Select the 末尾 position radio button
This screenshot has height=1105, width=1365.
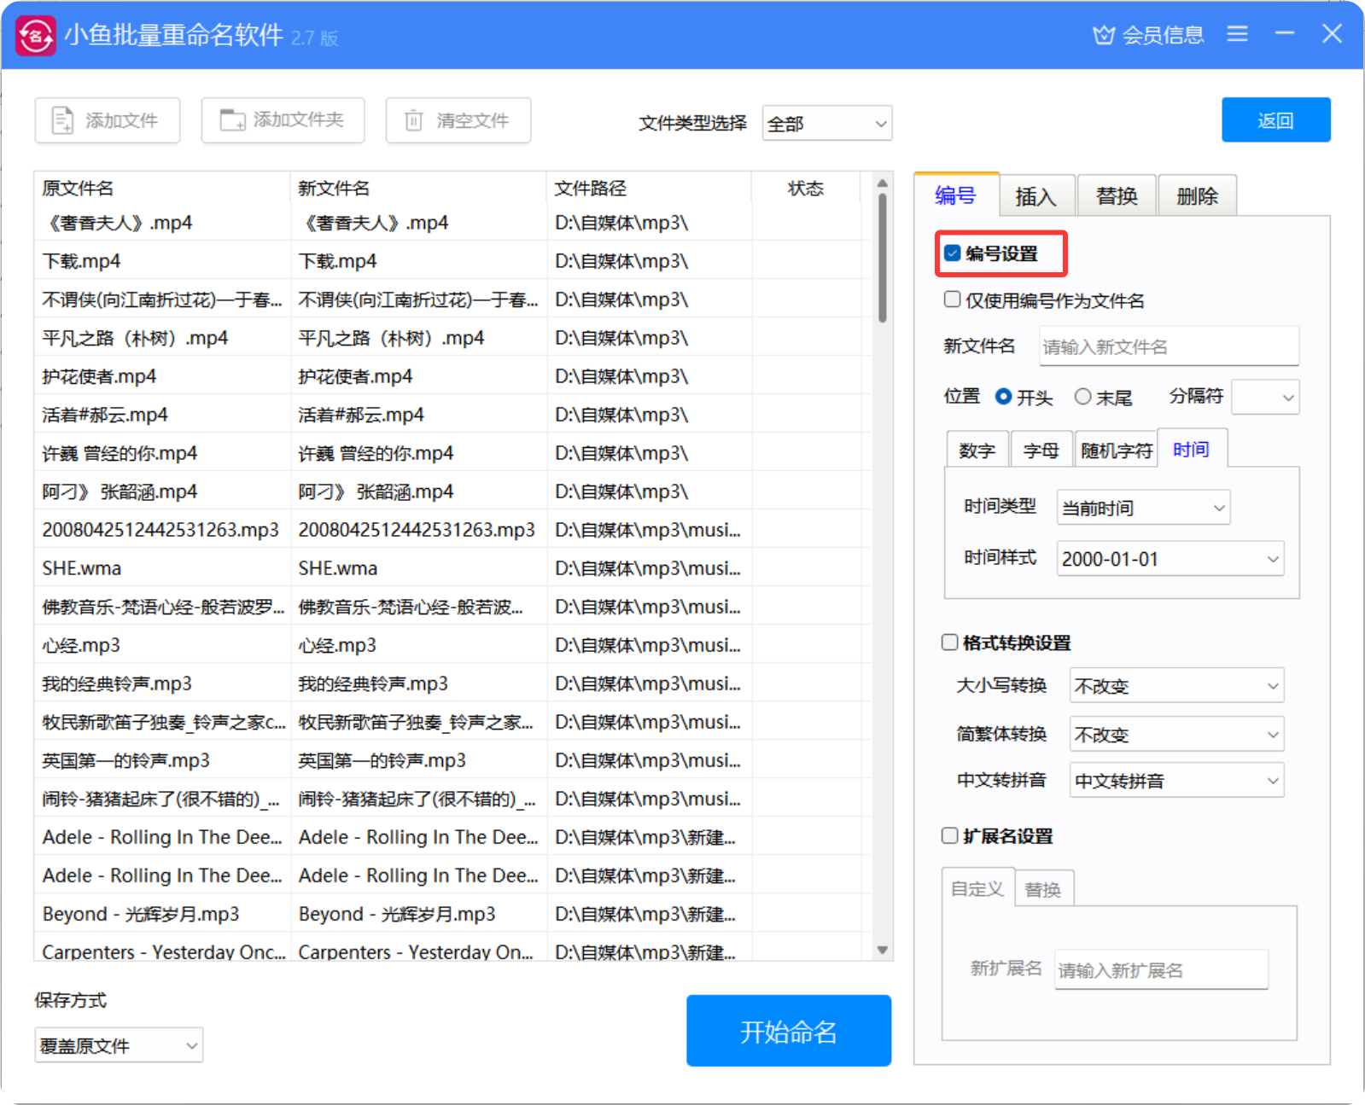pos(1082,397)
